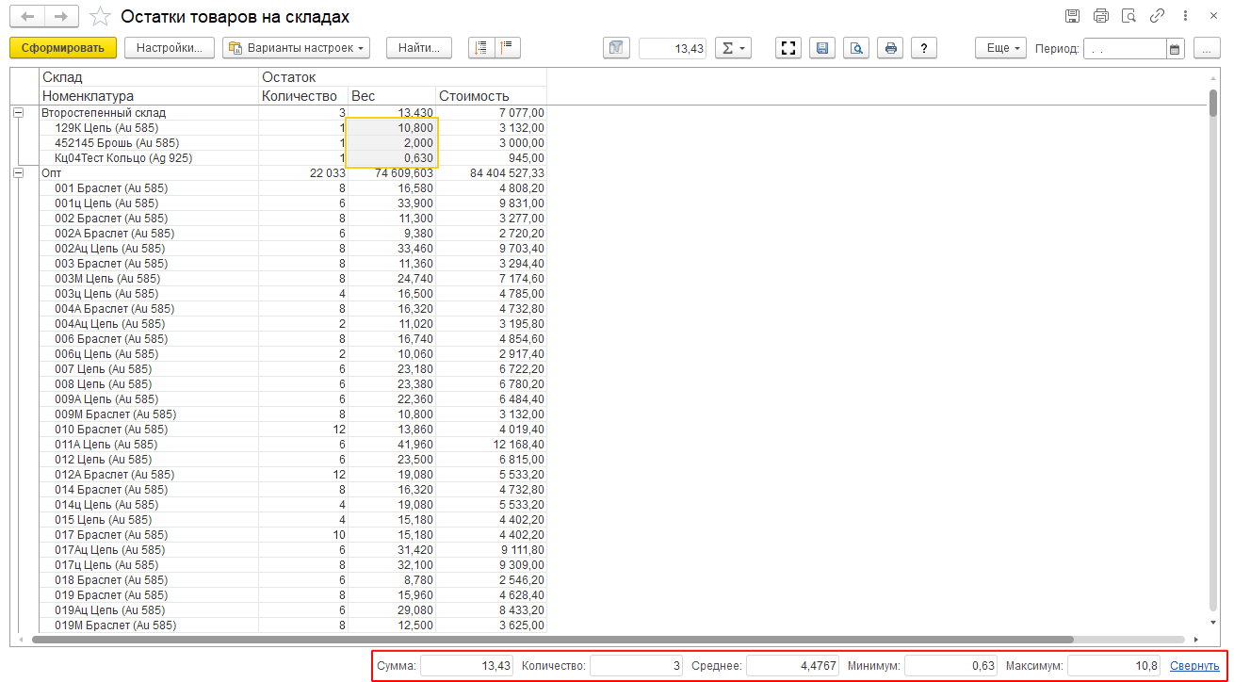1234x682 pixels.
Task: Select the 011А Цепь (Au 585) row
Action: (292, 445)
